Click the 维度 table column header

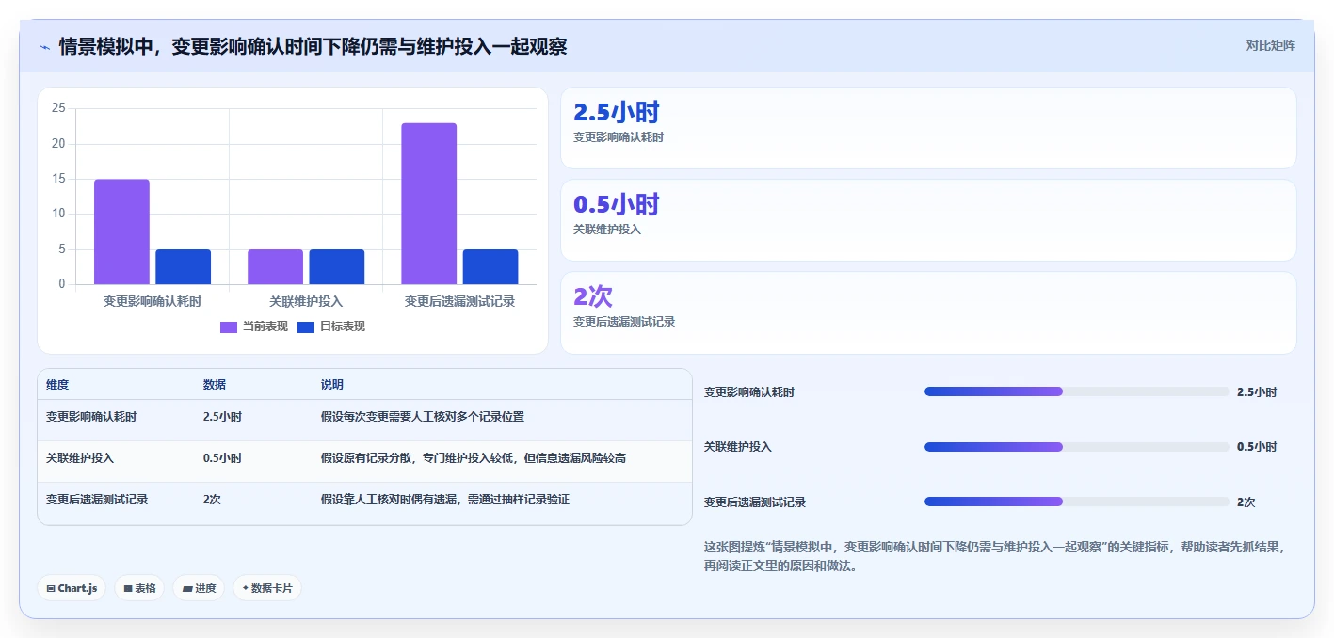tap(57, 385)
